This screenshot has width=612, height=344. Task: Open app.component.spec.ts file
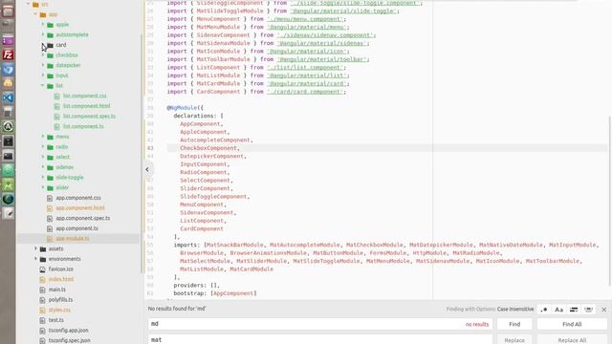tap(83, 218)
